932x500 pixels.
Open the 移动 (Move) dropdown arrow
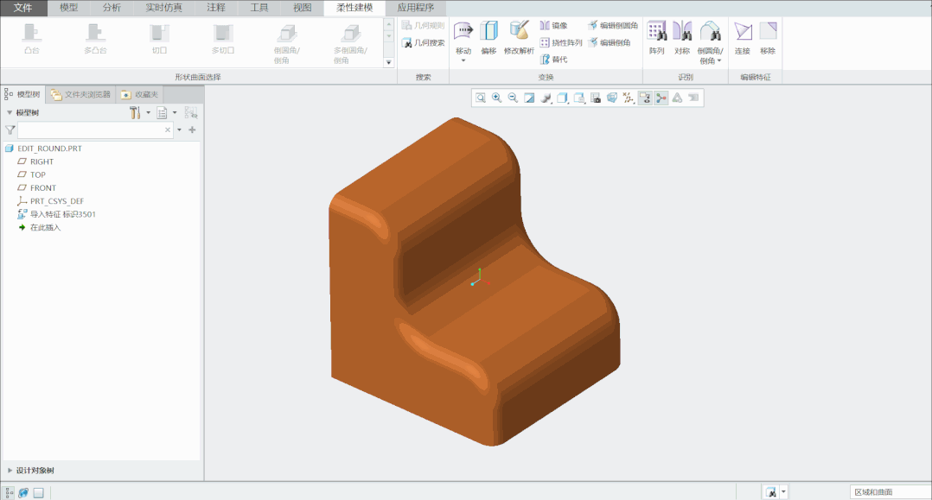click(x=463, y=60)
